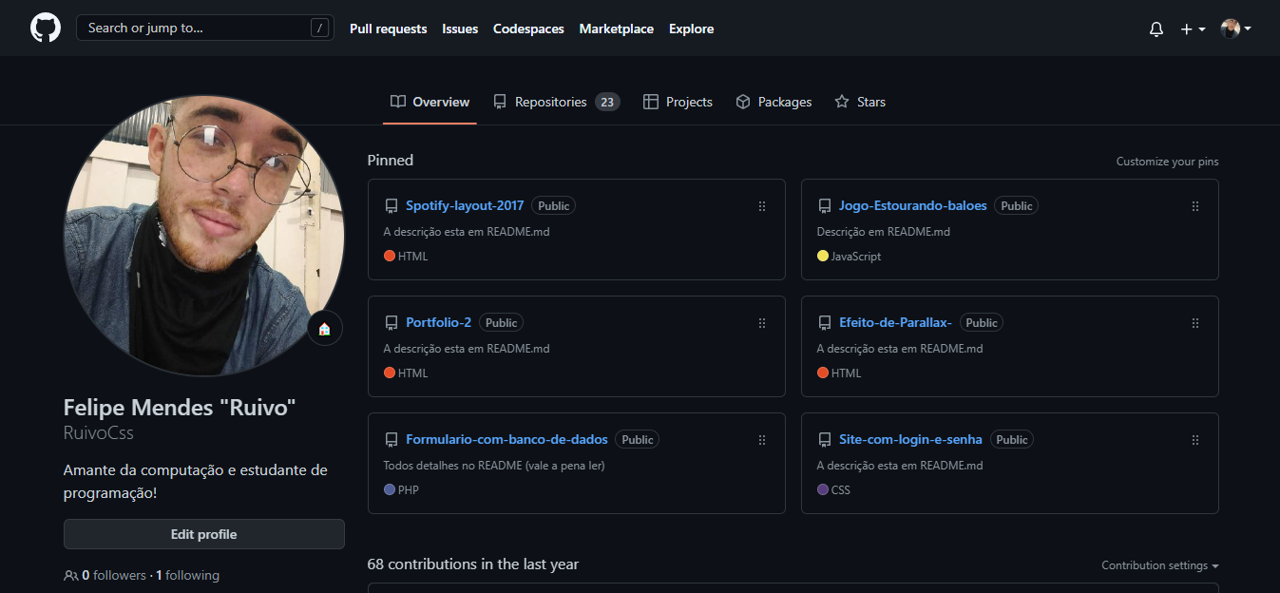Click the Public badge on Jogo-Estourando-baloes
The height and width of the screenshot is (593, 1280).
click(1017, 206)
